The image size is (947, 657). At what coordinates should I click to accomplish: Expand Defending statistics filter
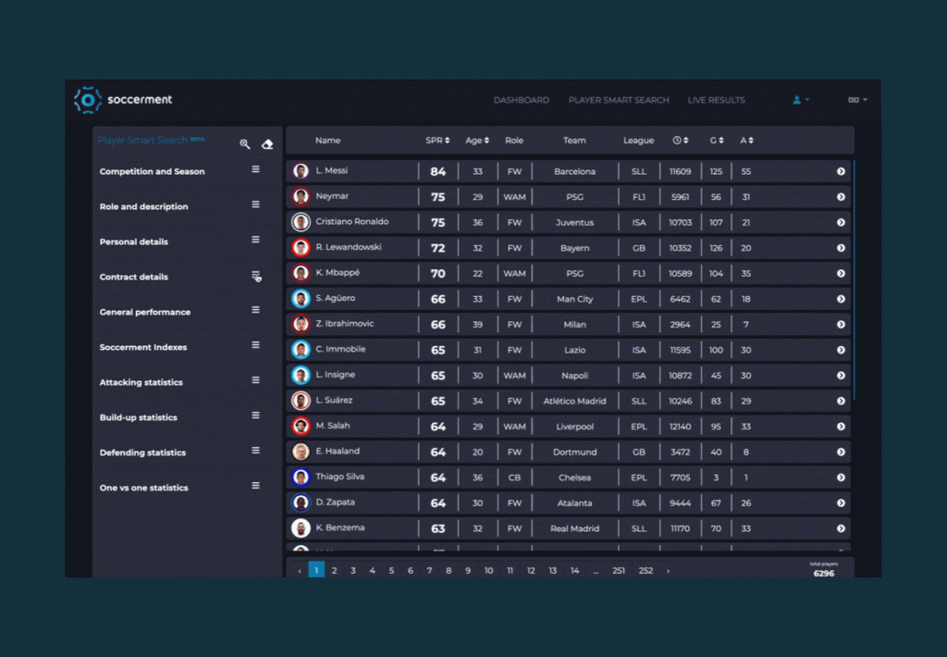point(255,451)
